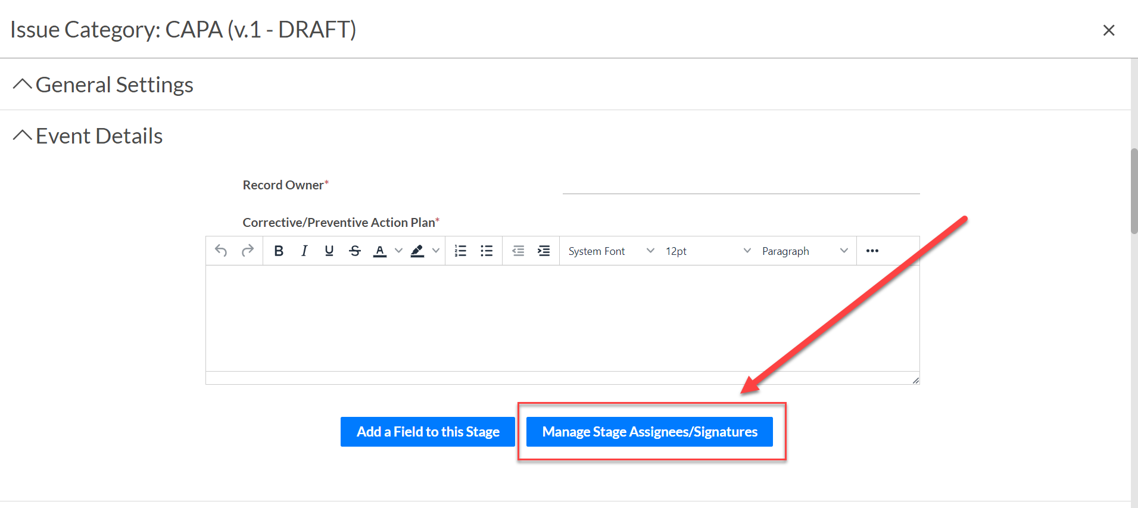This screenshot has width=1138, height=508.
Task: Toggle italic formatting
Action: [304, 251]
